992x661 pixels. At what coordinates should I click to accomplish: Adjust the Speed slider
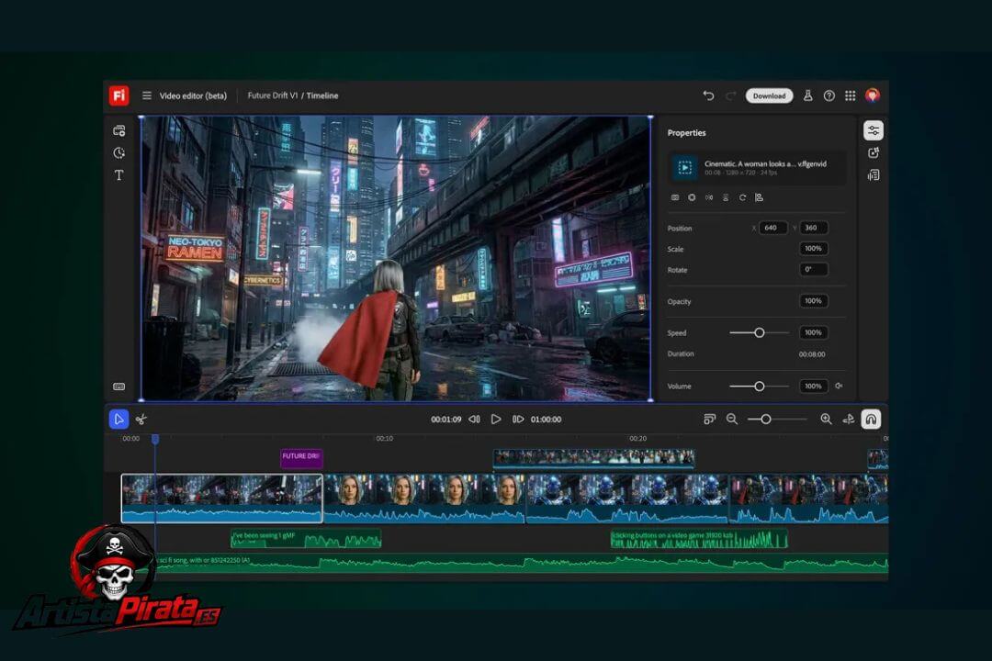760,332
